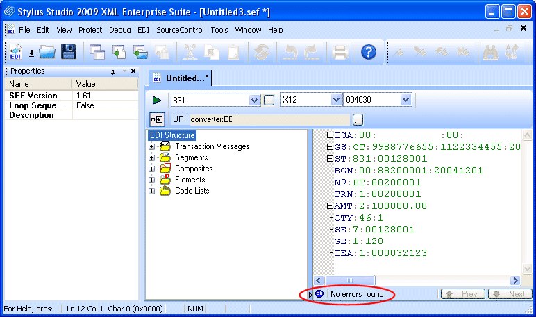Switch to the Untitled document tab
The image size is (536, 317).
click(x=181, y=78)
